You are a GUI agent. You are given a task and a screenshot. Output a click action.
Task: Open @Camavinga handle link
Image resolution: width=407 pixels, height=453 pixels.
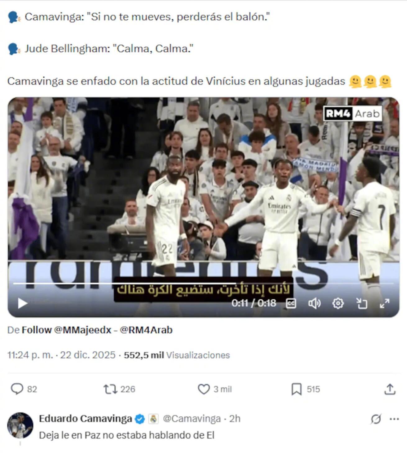click(x=192, y=419)
